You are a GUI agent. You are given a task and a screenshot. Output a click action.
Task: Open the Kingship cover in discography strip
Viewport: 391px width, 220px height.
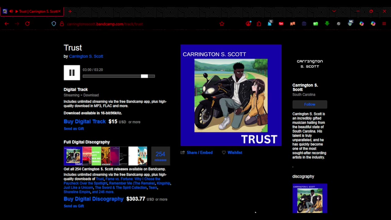coord(105,156)
